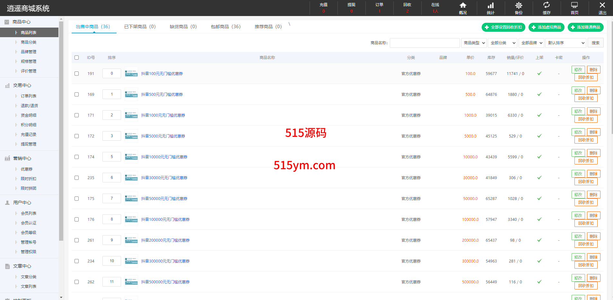Viewport: 613px width, 300px height.
Task: Click the 缓存 refresh cache icon
Action: point(547,5)
